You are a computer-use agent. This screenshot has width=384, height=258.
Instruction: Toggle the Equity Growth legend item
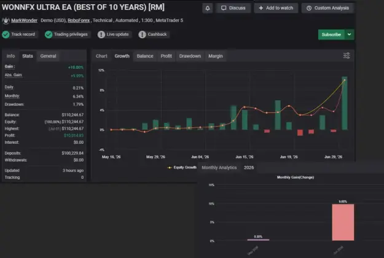[x=182, y=168]
